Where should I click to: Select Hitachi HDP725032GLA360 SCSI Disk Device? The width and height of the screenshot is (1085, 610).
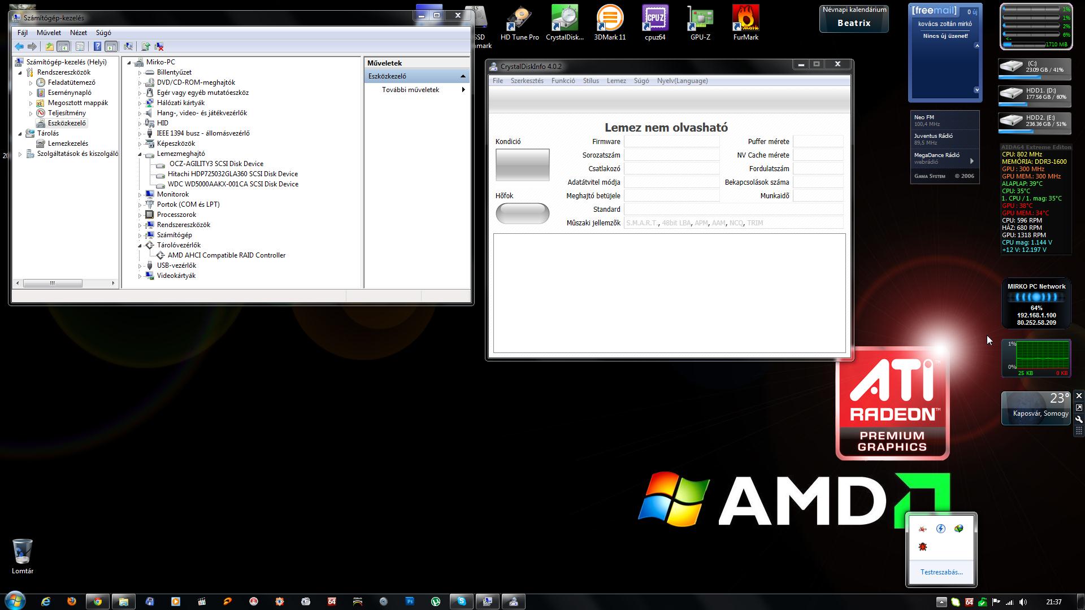tap(232, 174)
